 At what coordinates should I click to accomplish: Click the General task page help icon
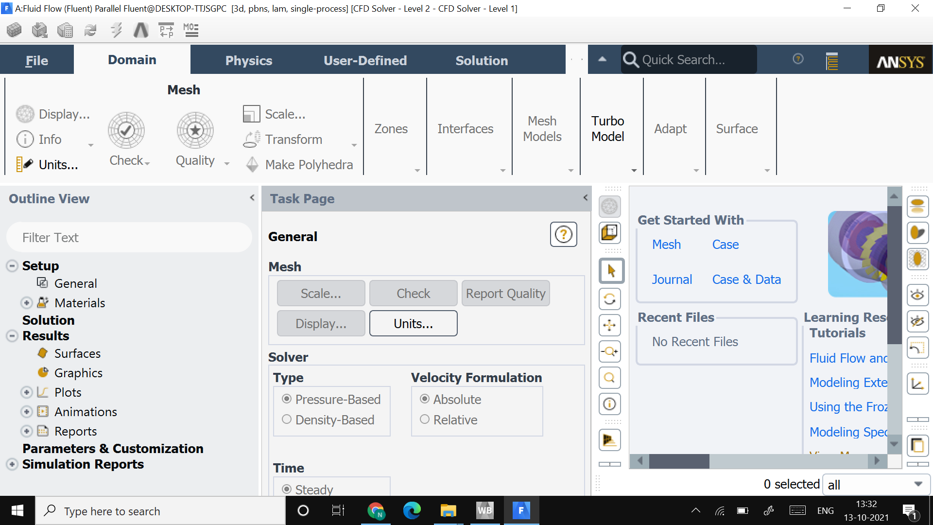coord(564,235)
